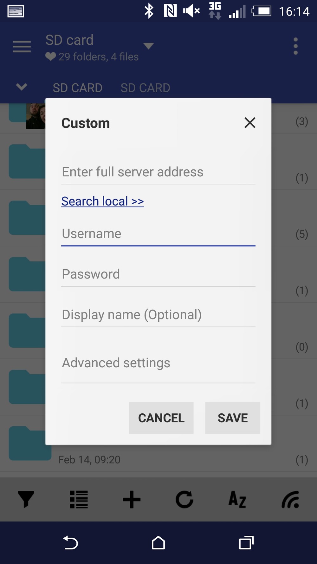Expand the breadcrumb chevron
Image resolution: width=317 pixels, height=564 pixels.
pyautogui.click(x=22, y=87)
